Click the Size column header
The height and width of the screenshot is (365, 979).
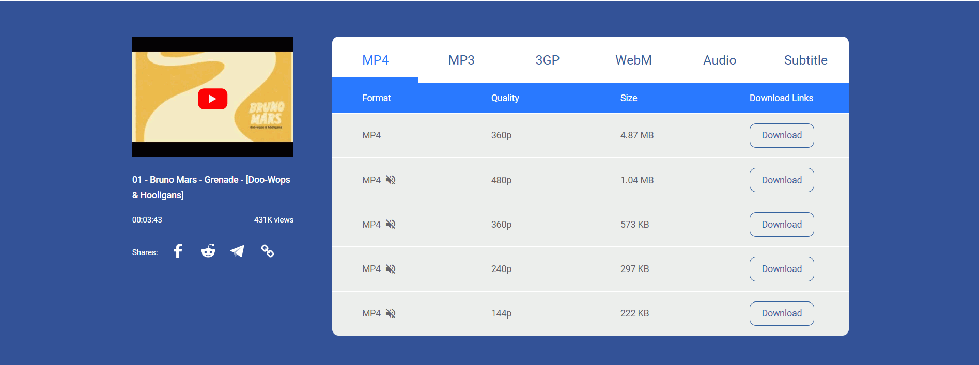tap(629, 98)
